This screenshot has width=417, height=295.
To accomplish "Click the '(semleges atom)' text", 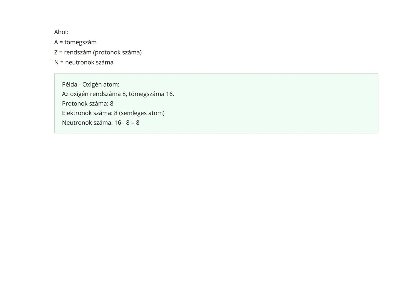I will [142, 113].
